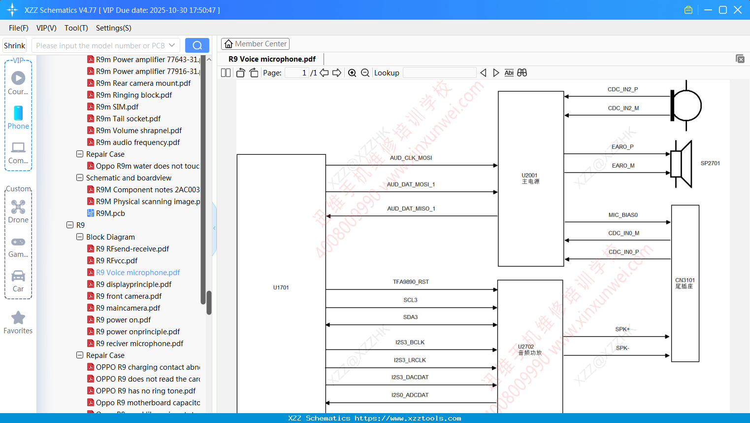Toggle two-page view icon in PDF toolbar
This screenshot has height=423, width=750.
[x=226, y=72]
